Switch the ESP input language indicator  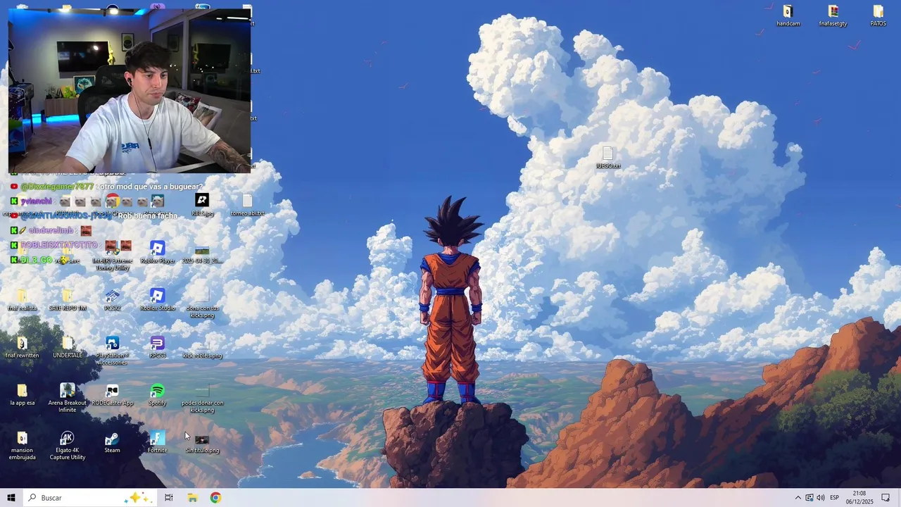point(835,498)
